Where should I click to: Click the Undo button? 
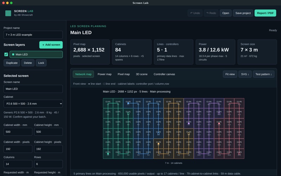195,13
